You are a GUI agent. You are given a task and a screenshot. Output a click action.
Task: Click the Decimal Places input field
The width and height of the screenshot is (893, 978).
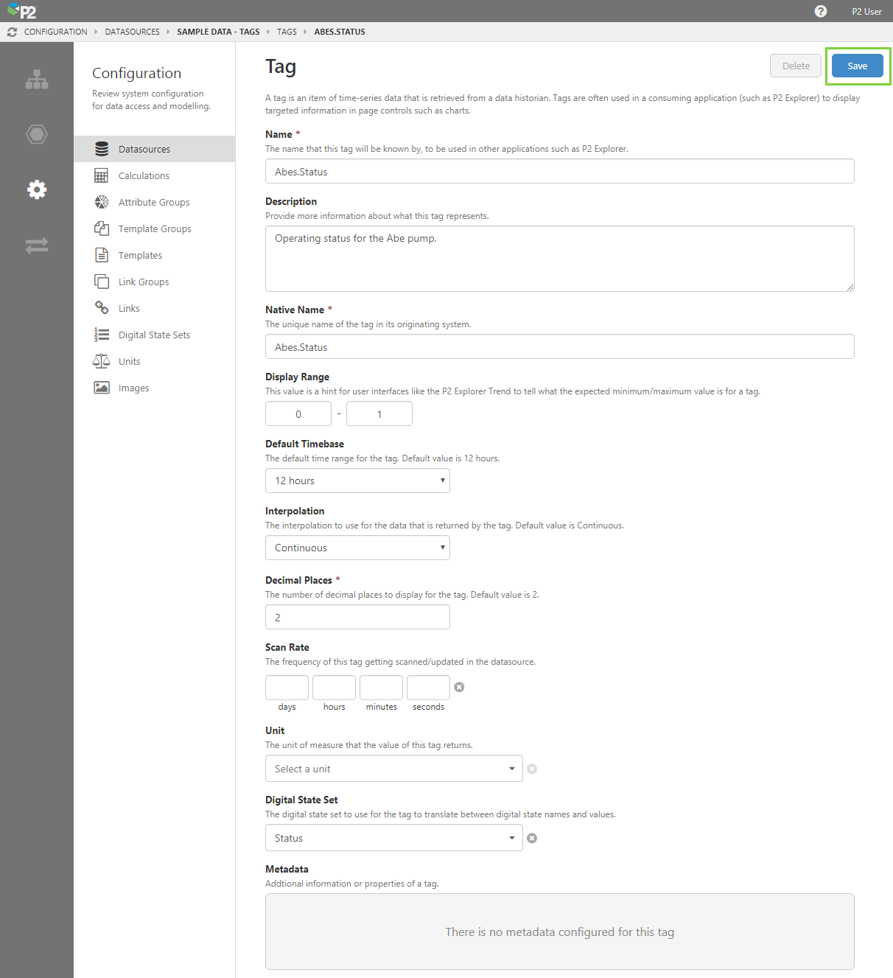(x=357, y=617)
